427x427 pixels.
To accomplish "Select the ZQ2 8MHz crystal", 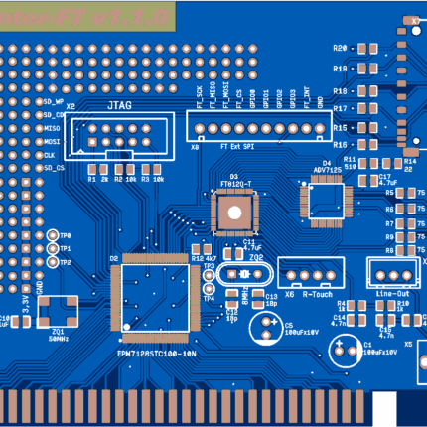I will click(244, 274).
